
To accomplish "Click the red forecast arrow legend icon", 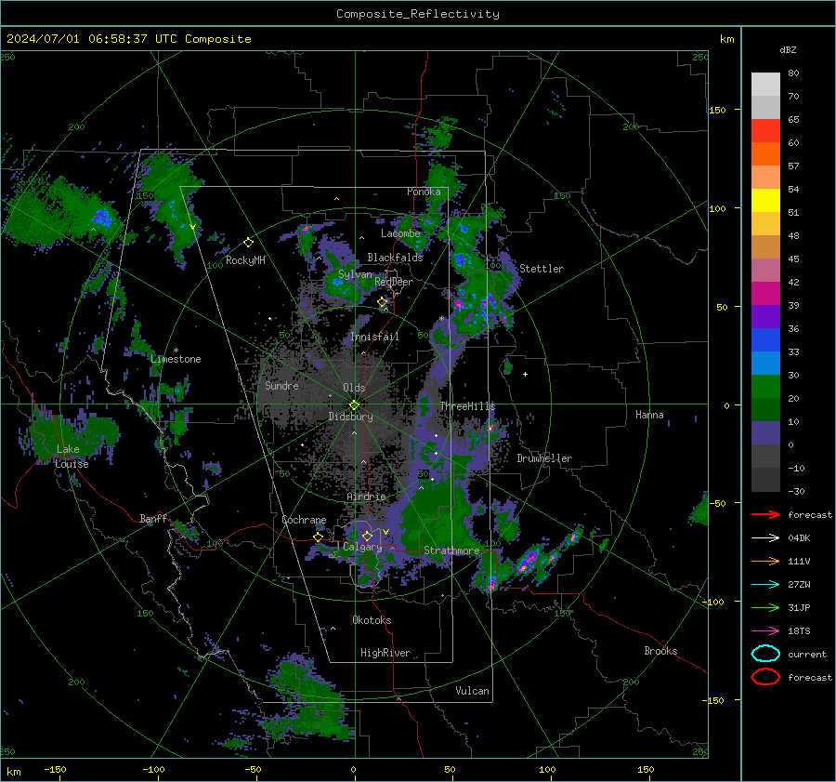I will click(765, 514).
